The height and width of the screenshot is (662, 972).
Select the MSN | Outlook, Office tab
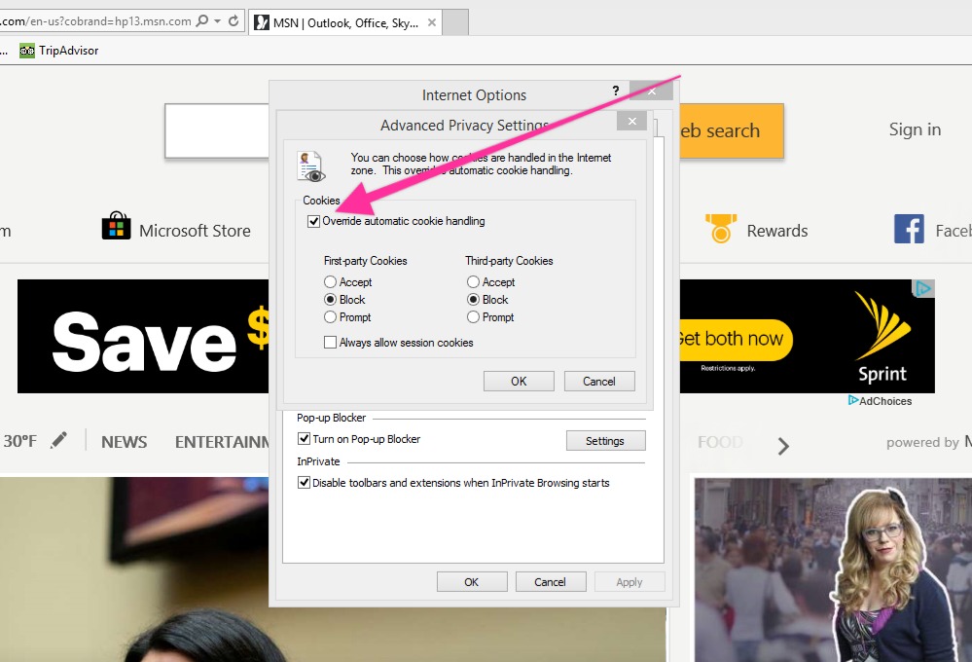(345, 23)
